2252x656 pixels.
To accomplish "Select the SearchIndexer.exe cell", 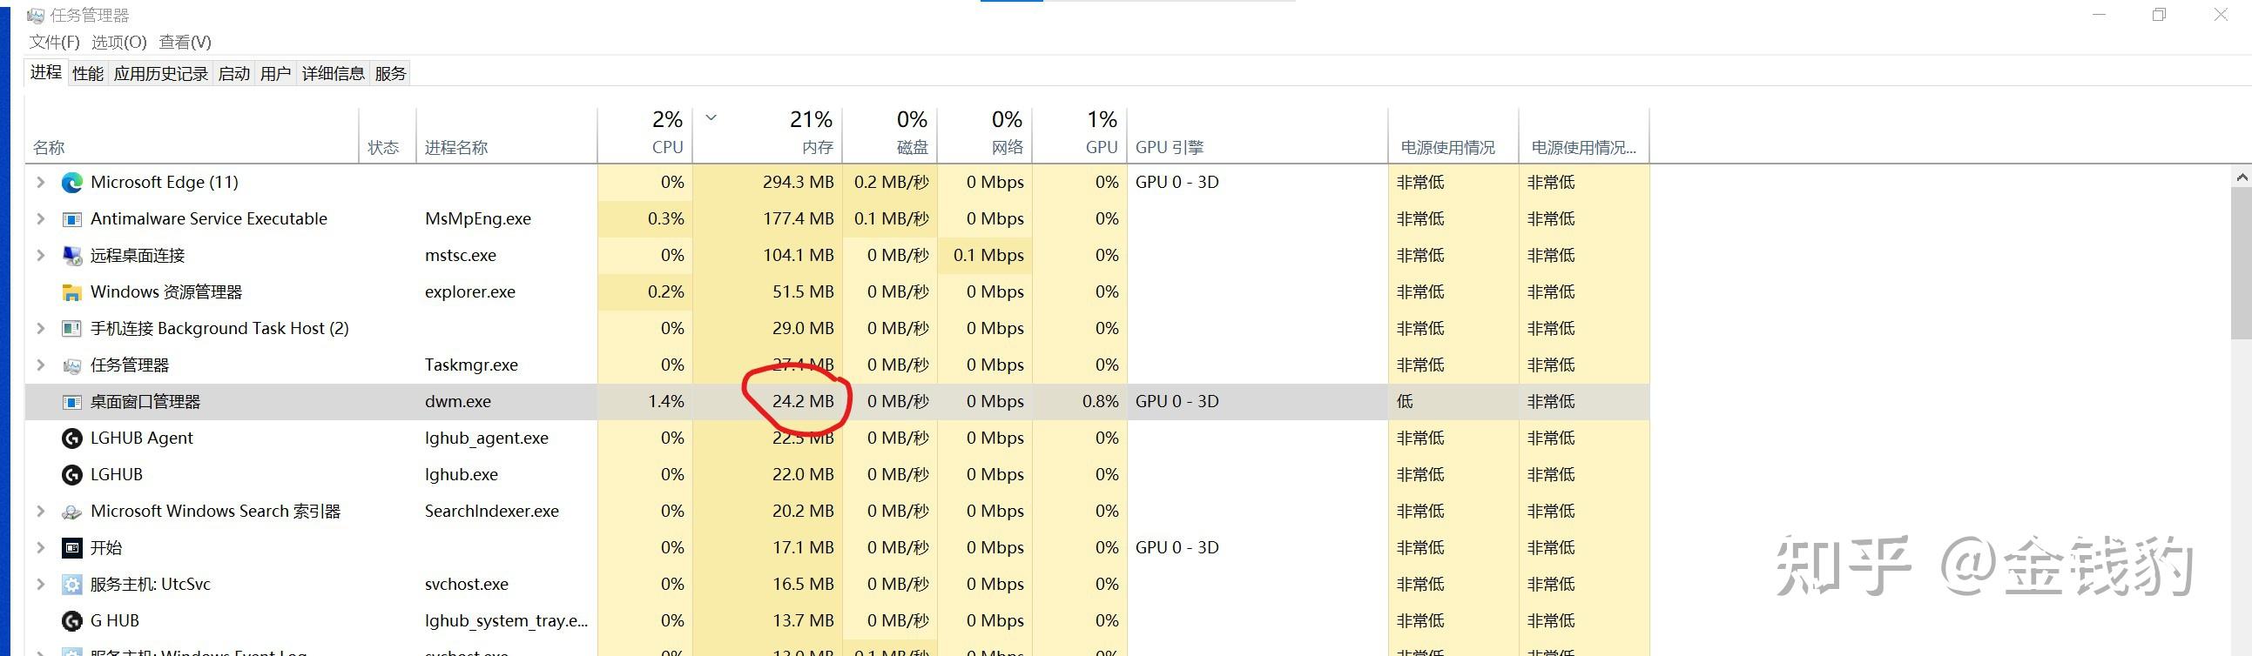I will coord(492,511).
